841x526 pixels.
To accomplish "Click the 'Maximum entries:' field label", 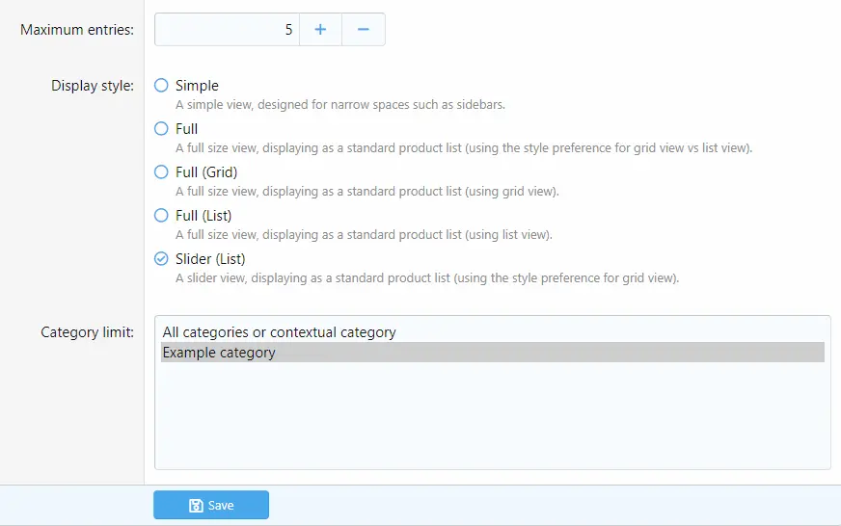I will pyautogui.click(x=77, y=30).
